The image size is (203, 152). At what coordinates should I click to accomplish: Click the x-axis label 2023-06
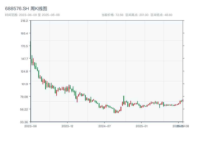[30, 126]
